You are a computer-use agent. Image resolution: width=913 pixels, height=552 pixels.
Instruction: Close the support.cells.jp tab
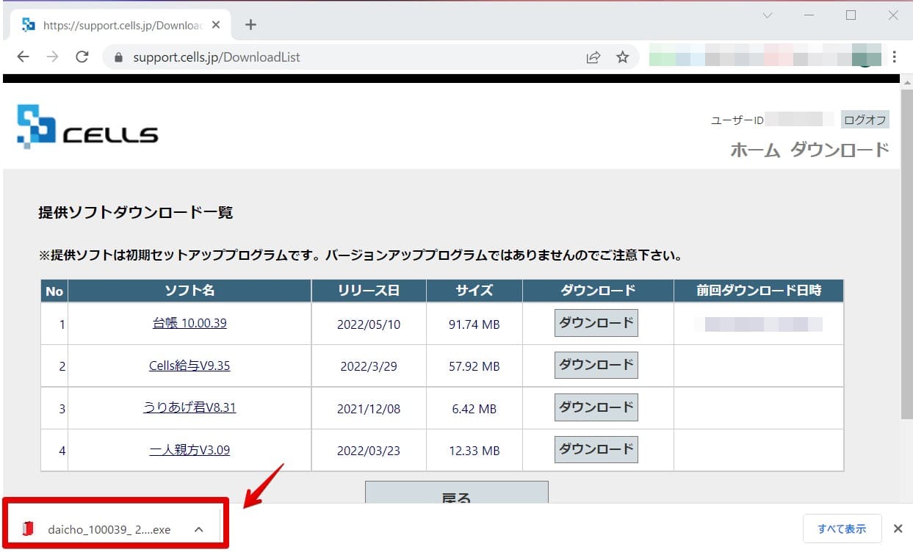(216, 25)
